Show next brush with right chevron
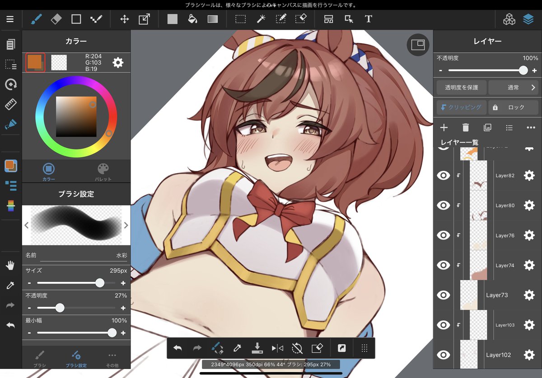This screenshot has width=542, height=378. tap(126, 225)
